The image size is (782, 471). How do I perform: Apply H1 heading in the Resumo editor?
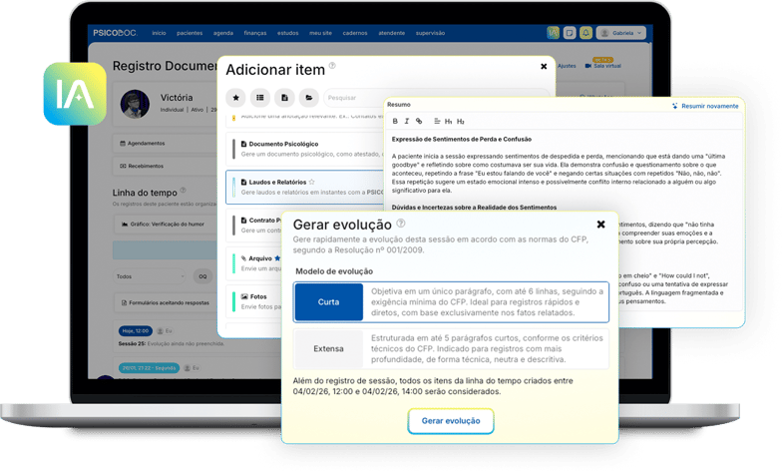click(449, 122)
